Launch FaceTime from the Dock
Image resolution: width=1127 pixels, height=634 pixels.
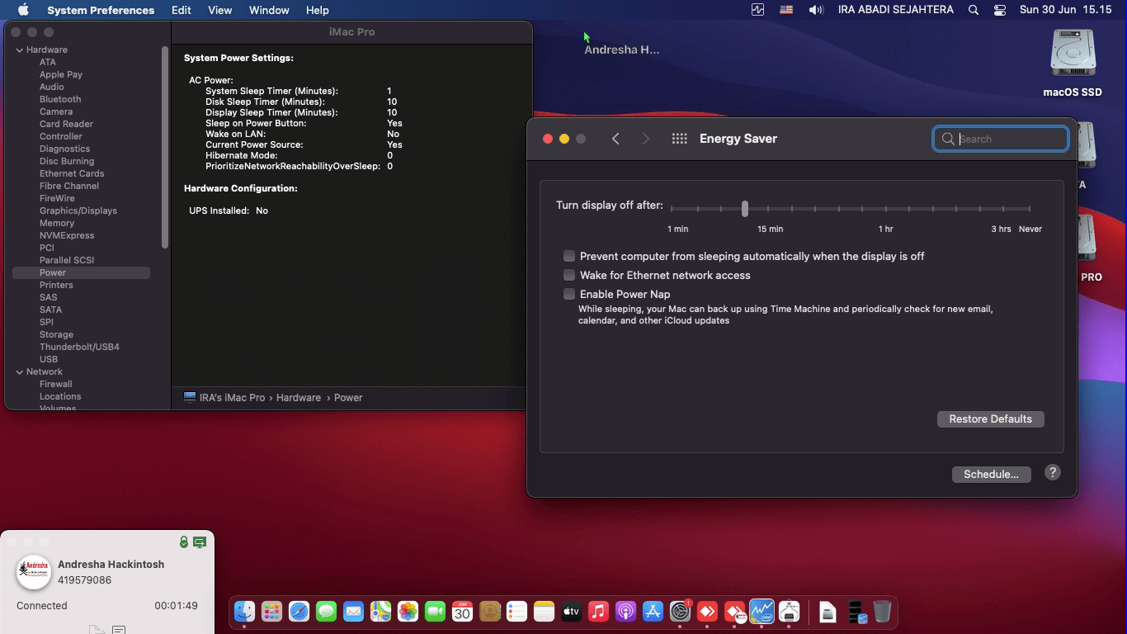[435, 612]
